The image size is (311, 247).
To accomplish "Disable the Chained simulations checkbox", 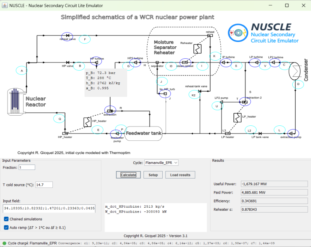I will point(6,219).
